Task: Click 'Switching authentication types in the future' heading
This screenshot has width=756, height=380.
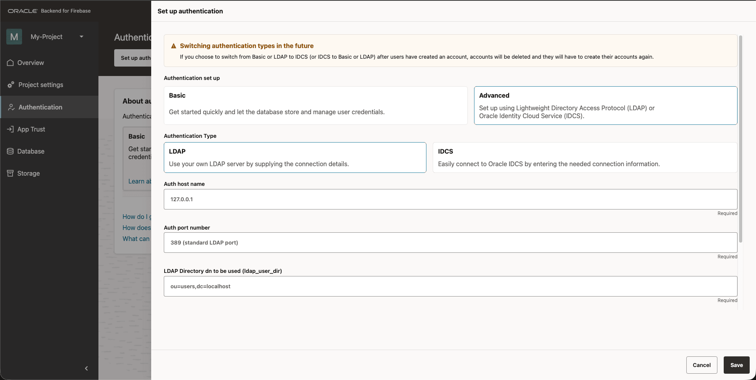Action: coord(246,46)
